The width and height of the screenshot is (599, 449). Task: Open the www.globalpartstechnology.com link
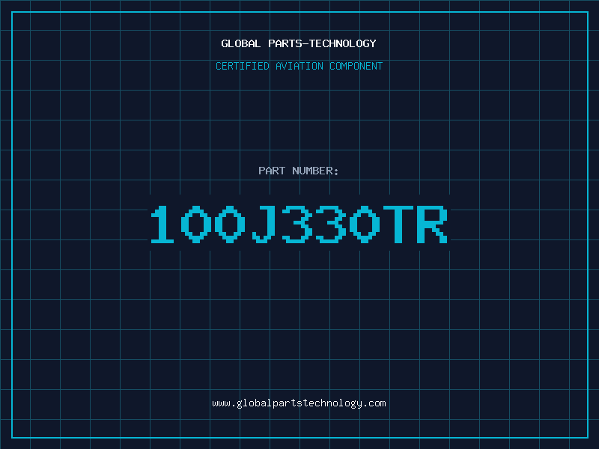pyautogui.click(x=299, y=403)
